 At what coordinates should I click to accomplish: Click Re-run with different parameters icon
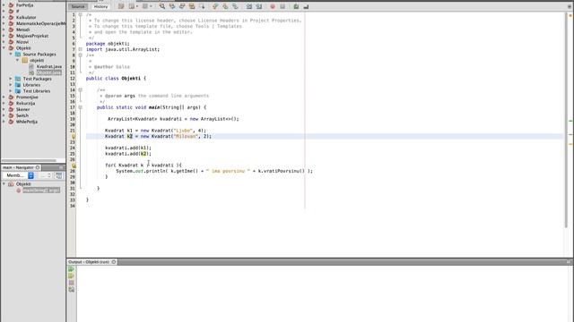72,275
